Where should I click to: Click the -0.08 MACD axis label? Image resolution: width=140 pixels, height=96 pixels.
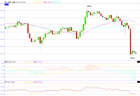pos(2,77)
